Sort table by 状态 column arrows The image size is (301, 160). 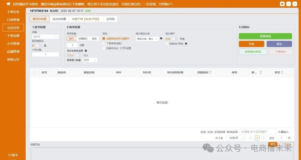pos(282,72)
